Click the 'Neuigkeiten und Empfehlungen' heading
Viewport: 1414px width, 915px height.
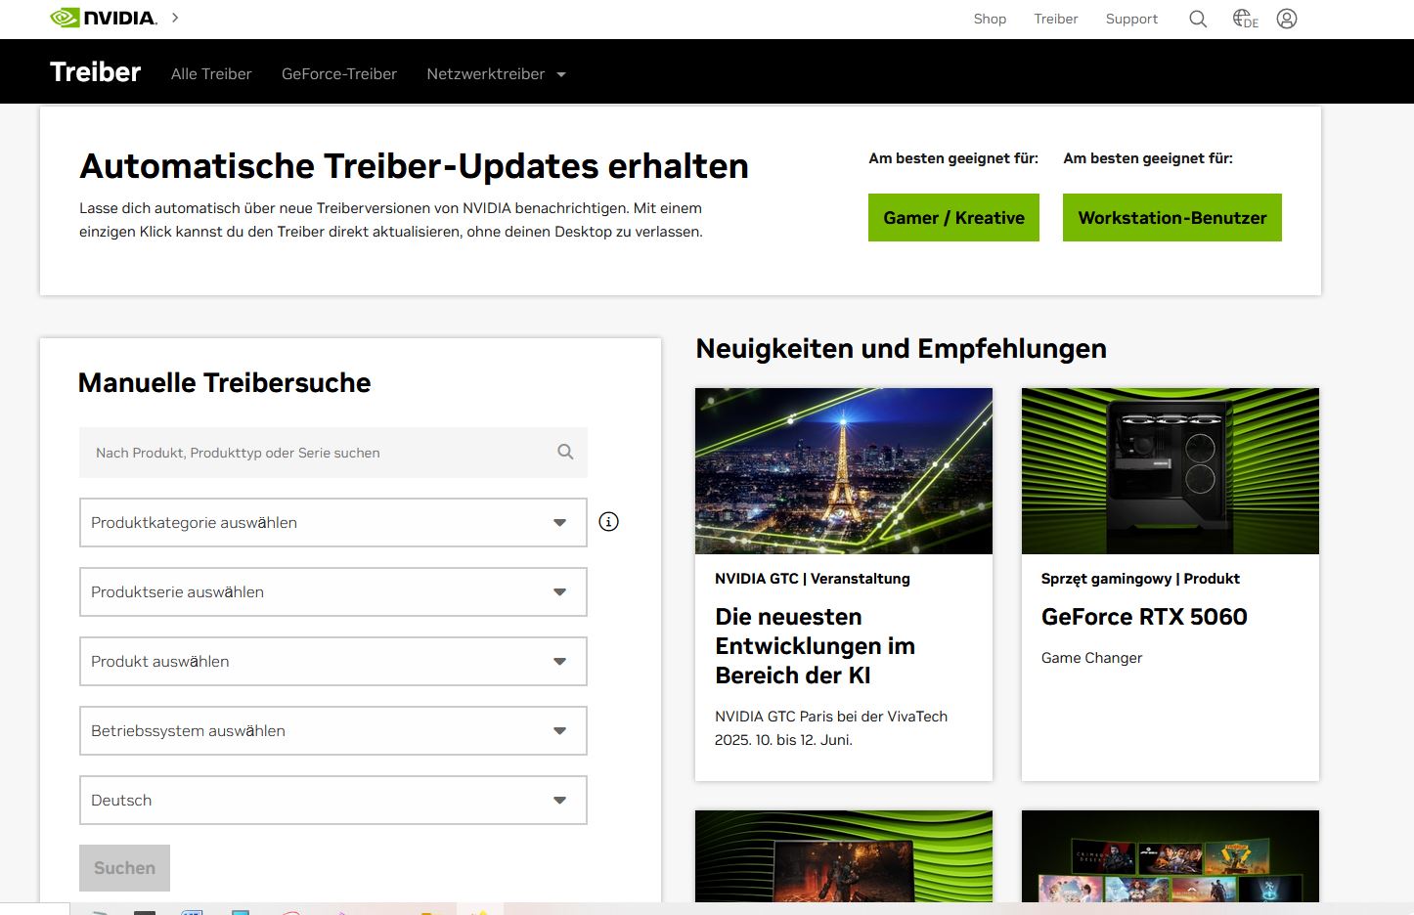[x=901, y=349]
